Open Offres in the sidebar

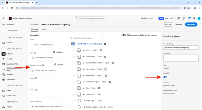[9, 91]
